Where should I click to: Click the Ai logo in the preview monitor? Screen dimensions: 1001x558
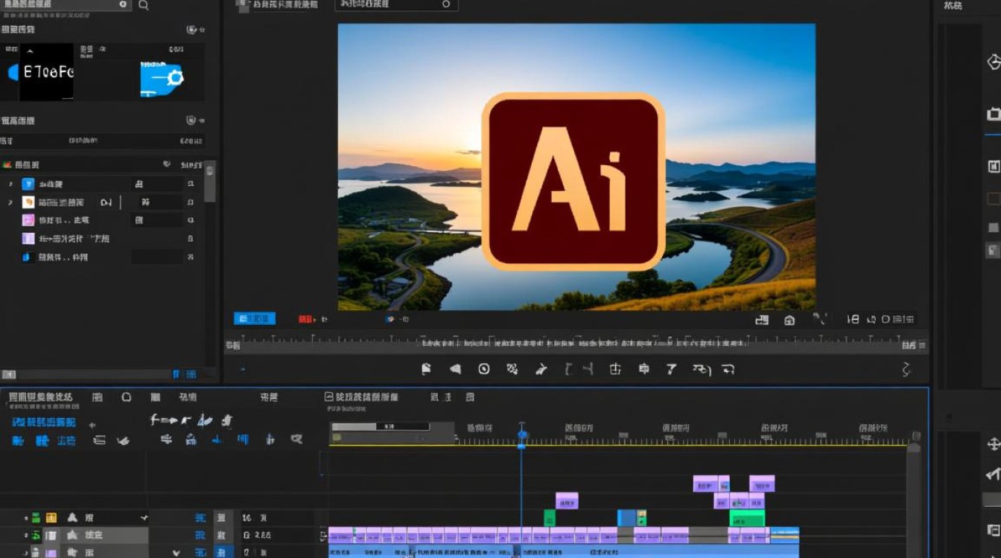[x=573, y=181]
